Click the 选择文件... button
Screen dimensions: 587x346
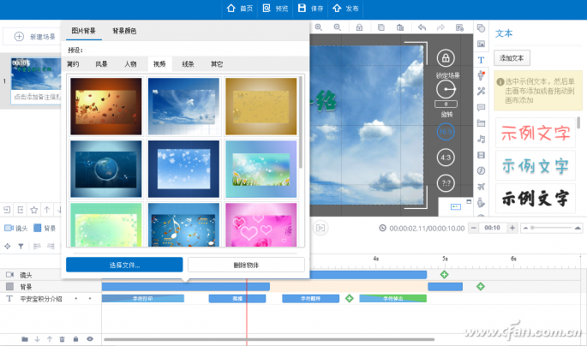pyautogui.click(x=124, y=265)
